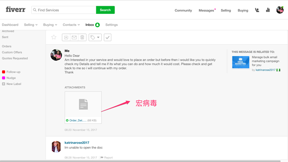The image size is (288, 162).
Task: Click the Nigeria flag beside katrinarose2017
Action: click(278, 70)
